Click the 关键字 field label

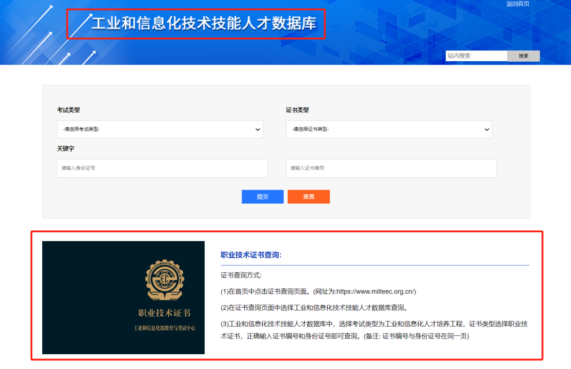click(x=66, y=149)
